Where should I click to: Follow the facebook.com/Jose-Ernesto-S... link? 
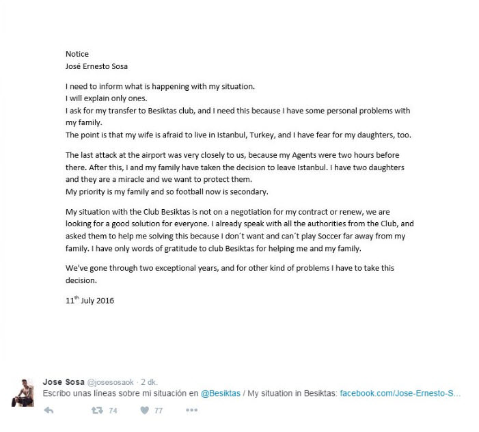[x=400, y=393]
